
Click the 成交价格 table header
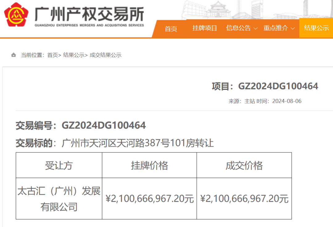[x=244, y=165]
